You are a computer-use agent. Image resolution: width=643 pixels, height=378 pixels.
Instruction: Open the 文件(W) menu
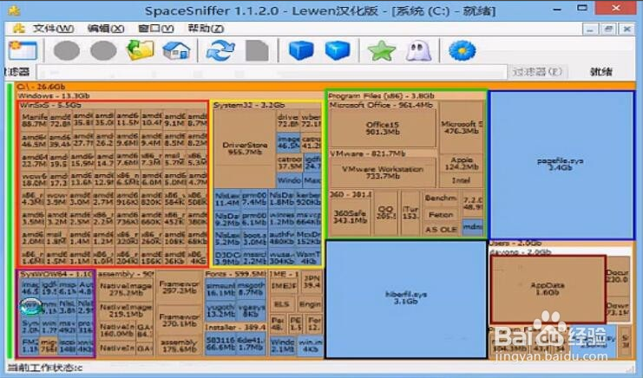[x=53, y=29]
